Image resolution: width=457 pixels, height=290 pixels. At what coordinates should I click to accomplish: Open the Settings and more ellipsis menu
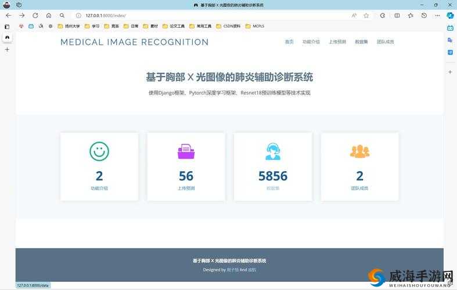(437, 16)
